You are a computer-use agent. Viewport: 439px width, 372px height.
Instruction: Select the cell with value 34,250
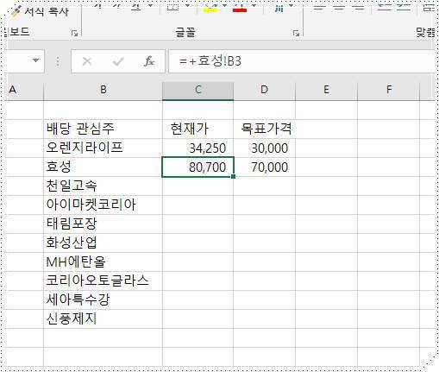(x=198, y=148)
